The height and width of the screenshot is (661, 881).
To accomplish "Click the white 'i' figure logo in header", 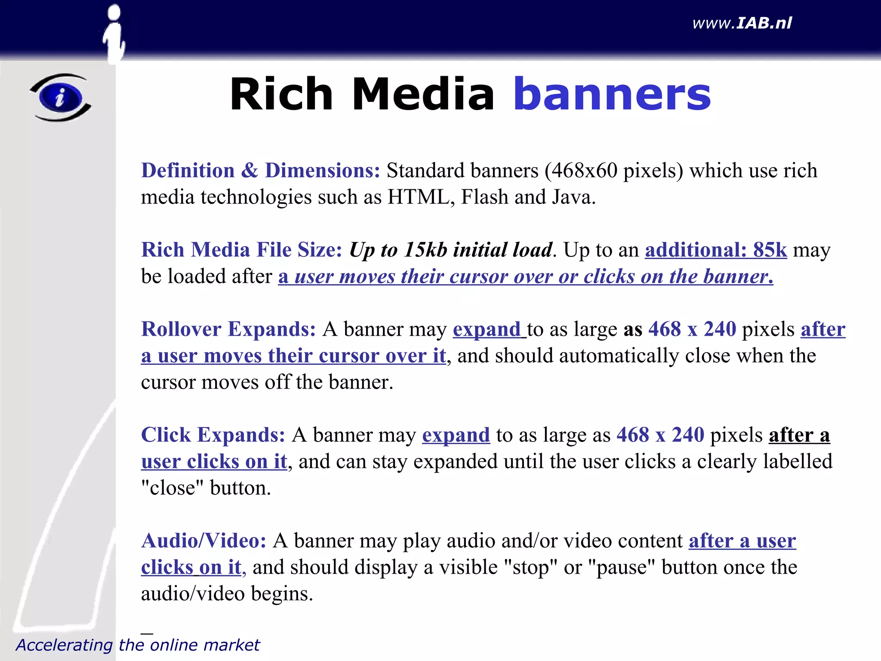I will coord(114,34).
